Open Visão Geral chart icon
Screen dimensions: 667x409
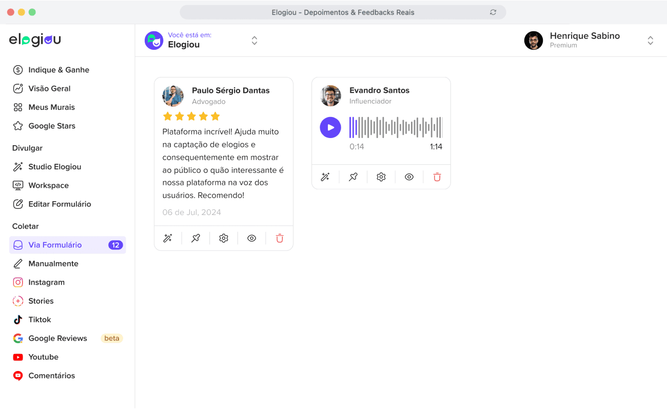pyautogui.click(x=18, y=88)
